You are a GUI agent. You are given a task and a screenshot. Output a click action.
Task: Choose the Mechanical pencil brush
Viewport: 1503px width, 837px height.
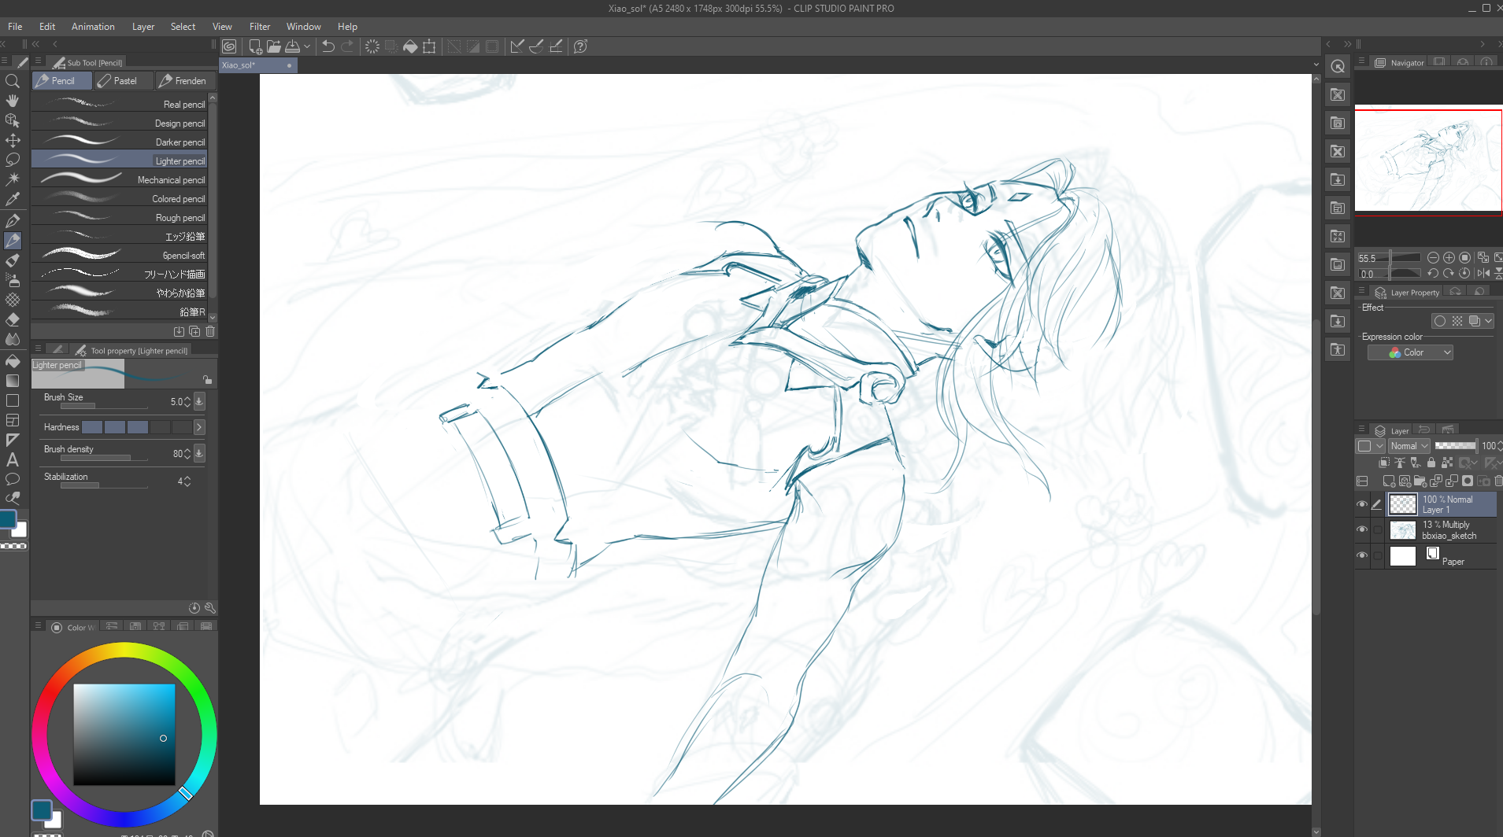pos(120,180)
